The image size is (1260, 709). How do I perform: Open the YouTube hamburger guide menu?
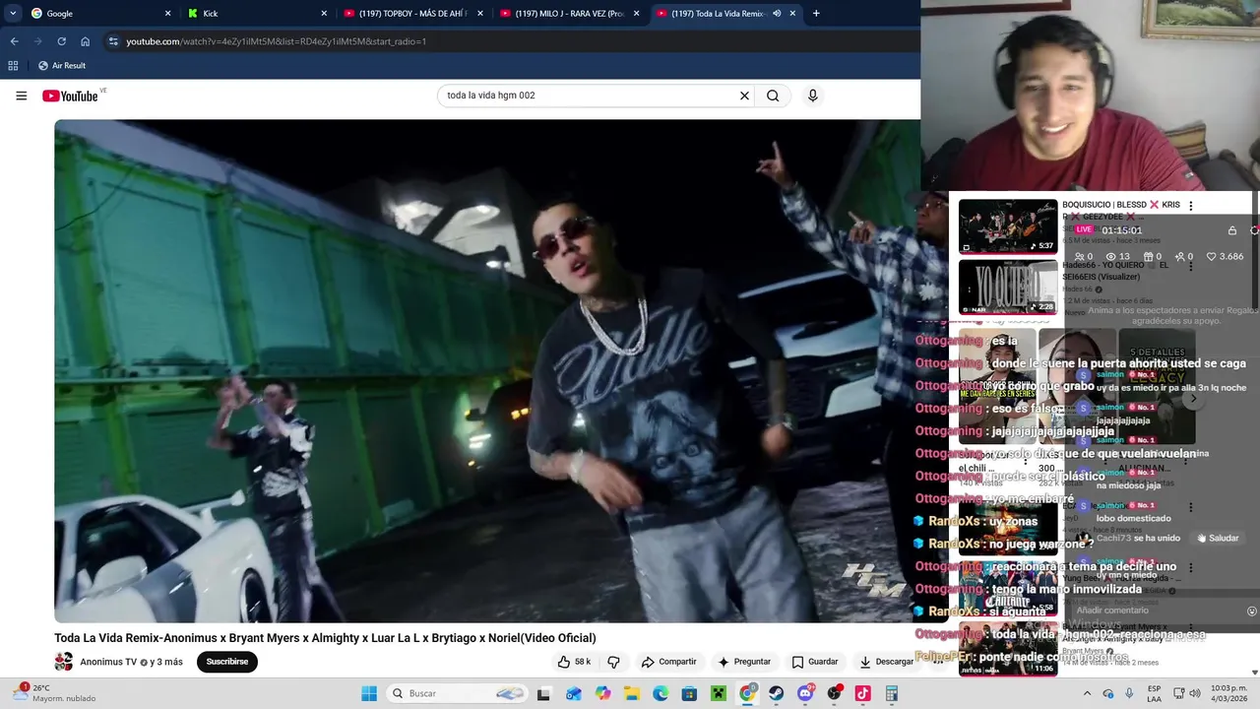(21, 96)
